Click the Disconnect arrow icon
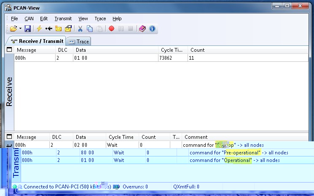The height and width of the screenshot is (196, 314). click(48, 29)
